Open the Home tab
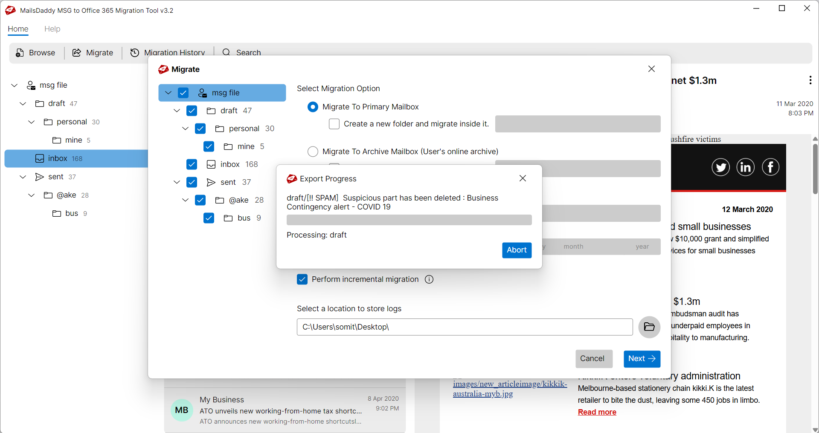Viewport: 819px width, 433px height. pos(18,29)
